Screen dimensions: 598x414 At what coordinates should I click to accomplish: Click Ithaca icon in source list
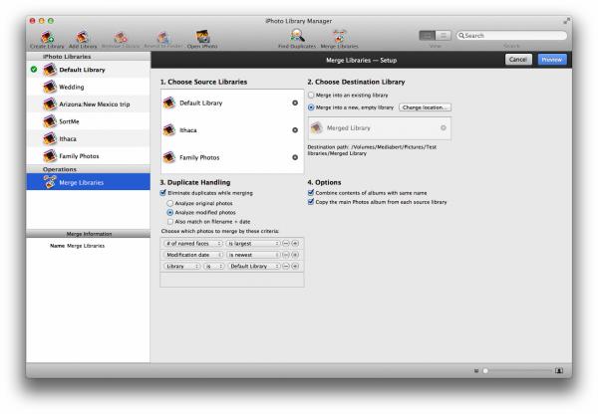169,130
